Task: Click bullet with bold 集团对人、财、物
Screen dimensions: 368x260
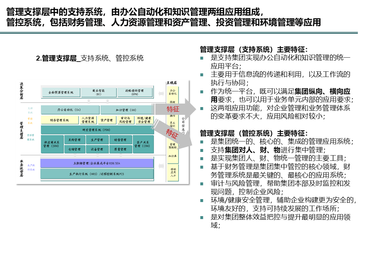Action: click(268, 150)
